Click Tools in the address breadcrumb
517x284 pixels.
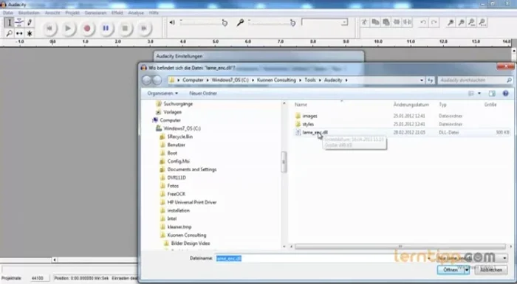(x=310, y=80)
